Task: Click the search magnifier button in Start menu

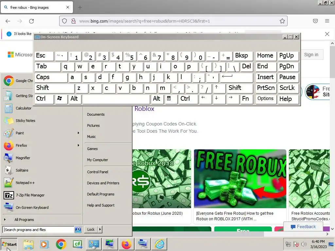Action: [x=78, y=230]
